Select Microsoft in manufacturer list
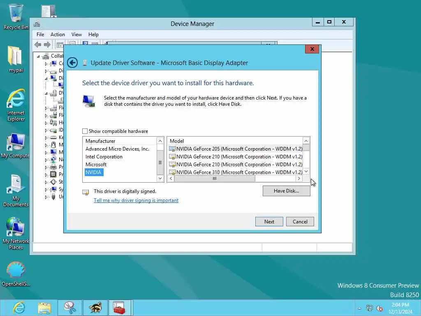Image resolution: width=421 pixels, height=316 pixels. [96, 165]
